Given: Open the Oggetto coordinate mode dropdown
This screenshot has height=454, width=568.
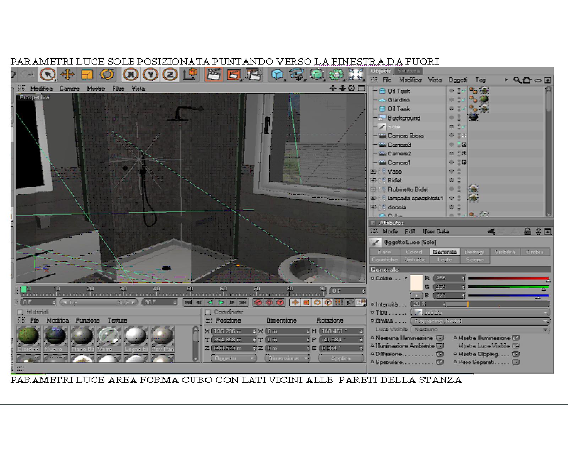Looking at the screenshot, I should click(x=233, y=358).
